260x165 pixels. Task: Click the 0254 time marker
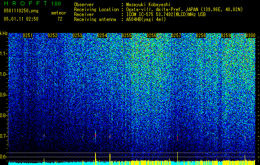[102, 35]
